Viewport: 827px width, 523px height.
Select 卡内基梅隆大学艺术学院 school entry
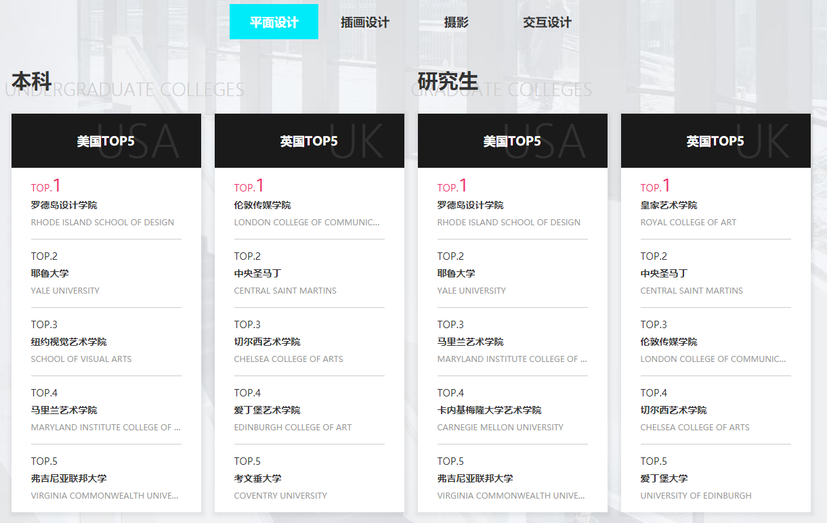(x=489, y=410)
